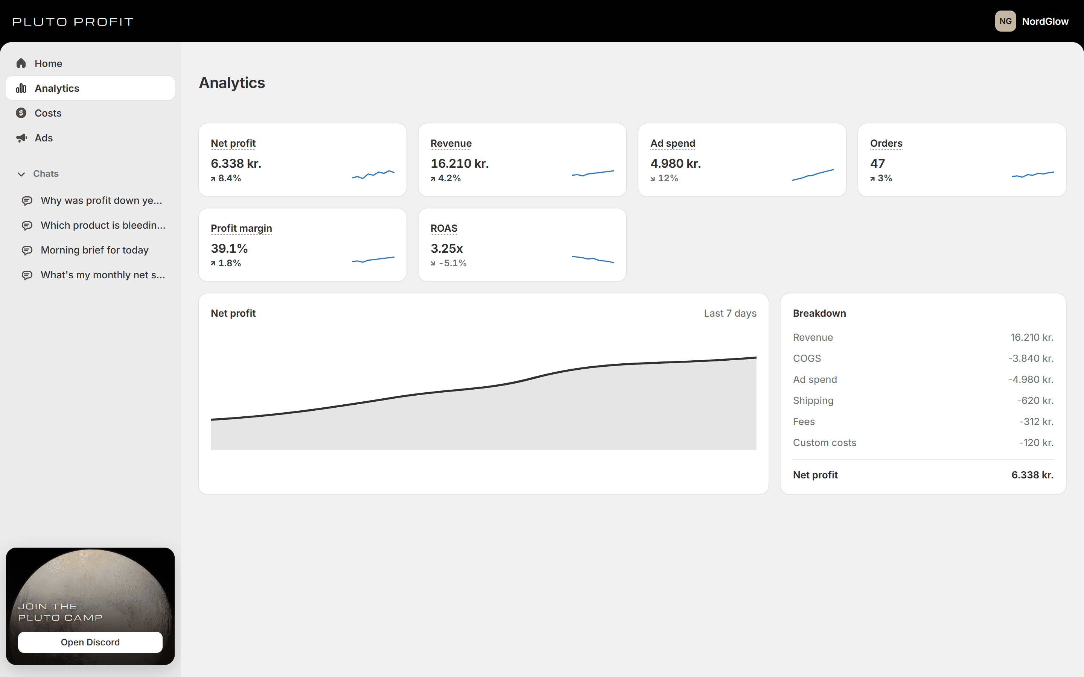
Task: Click the -5.1% ROAS change
Action: 448,263
